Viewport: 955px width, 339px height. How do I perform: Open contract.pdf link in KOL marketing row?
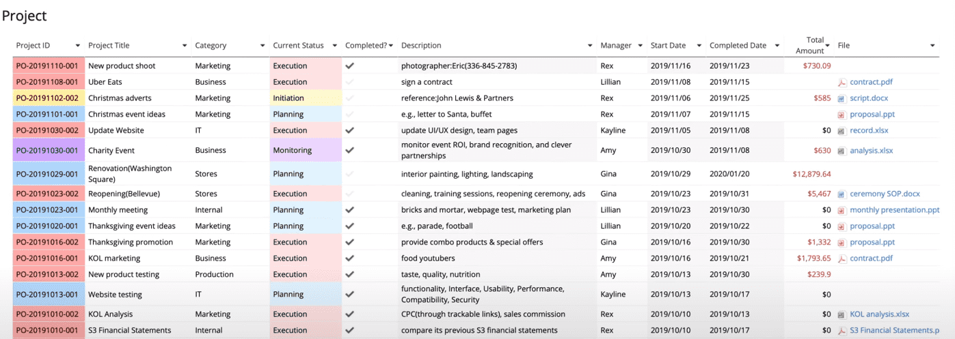click(871, 259)
